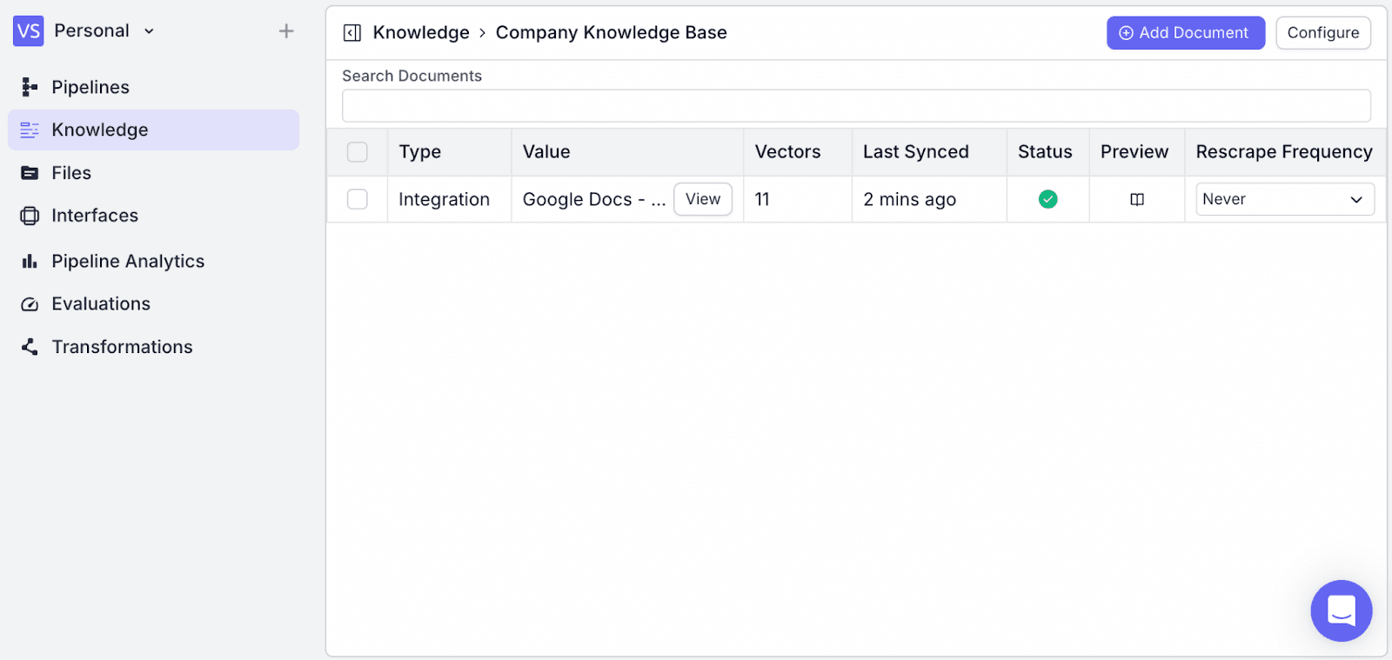The height and width of the screenshot is (660, 1392).
Task: Click the Add Document button
Action: tap(1185, 33)
